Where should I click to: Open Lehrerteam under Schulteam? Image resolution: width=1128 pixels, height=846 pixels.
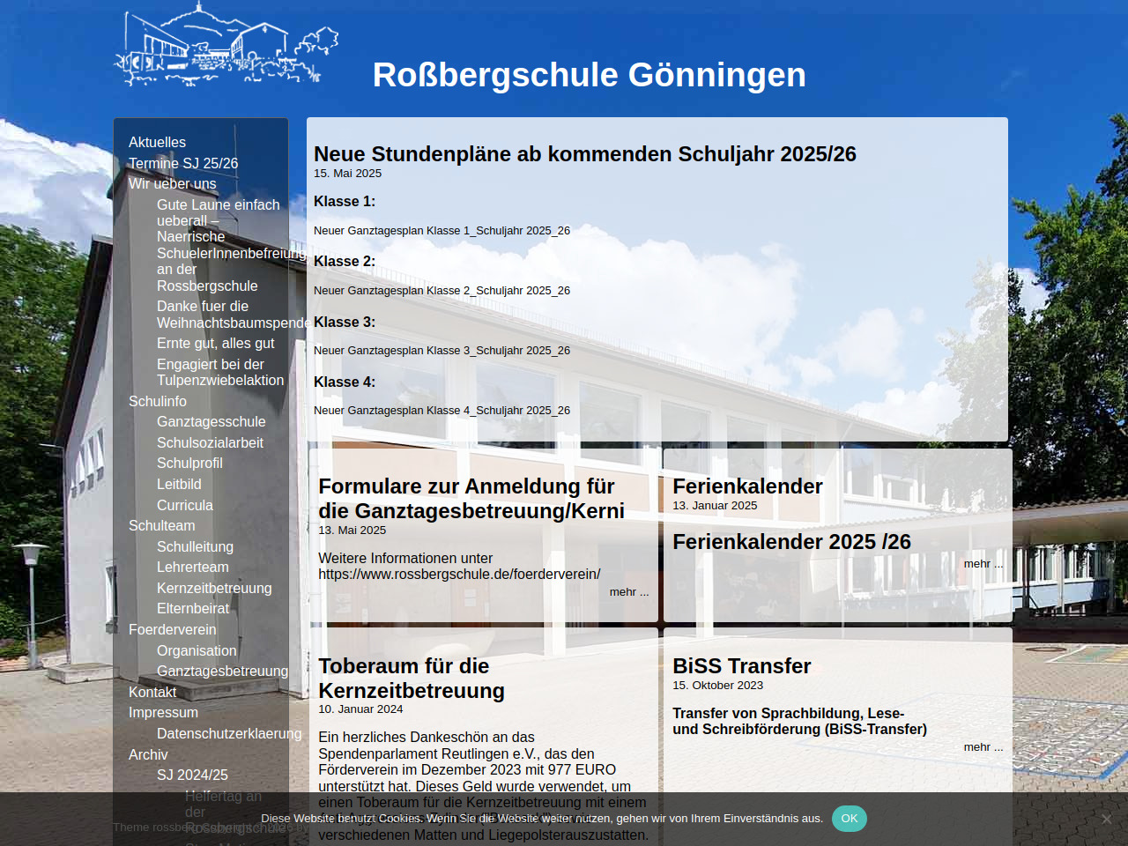tap(192, 567)
